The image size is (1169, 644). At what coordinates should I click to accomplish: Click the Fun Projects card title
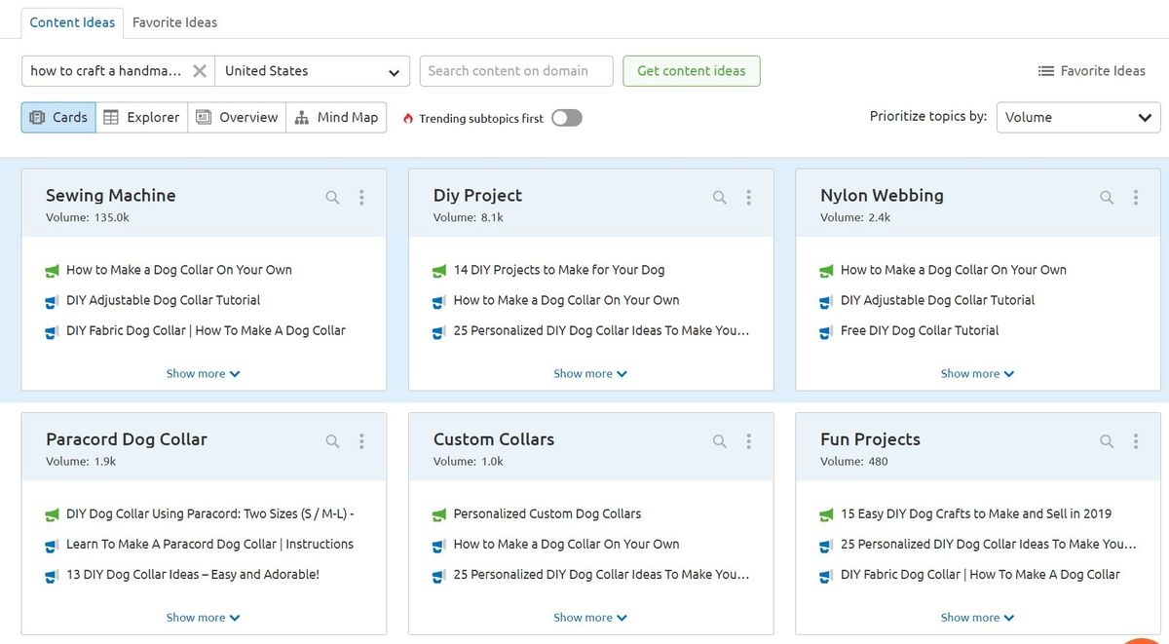point(870,439)
